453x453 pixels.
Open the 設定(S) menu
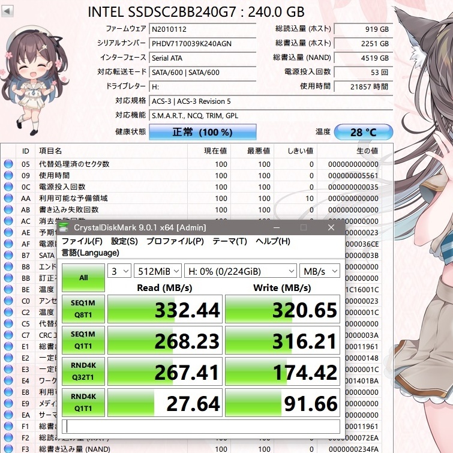pyautogui.click(x=124, y=241)
